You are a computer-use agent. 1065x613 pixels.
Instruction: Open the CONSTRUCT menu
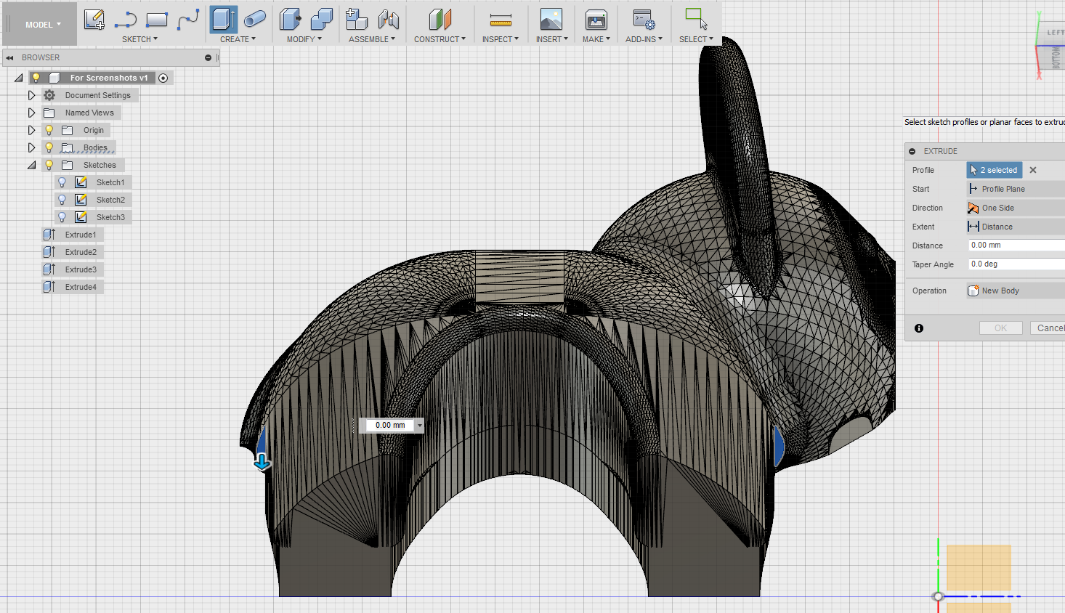[440, 39]
